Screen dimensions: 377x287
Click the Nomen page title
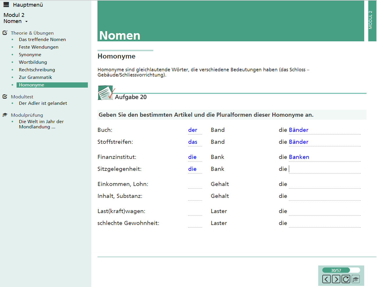point(120,36)
